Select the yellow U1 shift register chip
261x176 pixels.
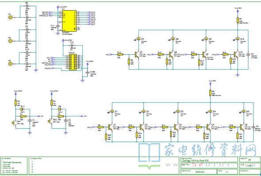coord(69,21)
